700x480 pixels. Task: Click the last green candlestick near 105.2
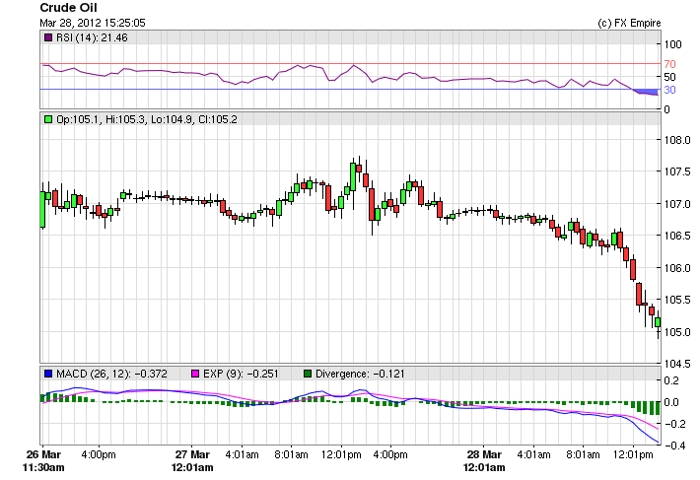click(658, 322)
